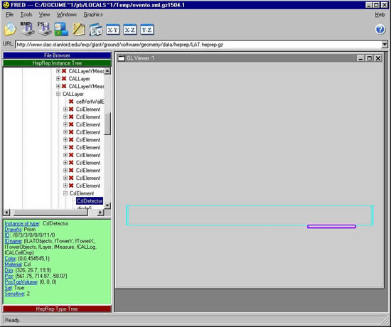Select the X-Y view projection button
The width and height of the screenshot is (391, 327).
coord(113,30)
